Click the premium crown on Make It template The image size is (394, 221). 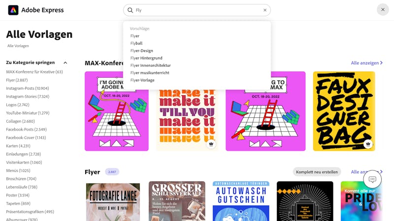pyautogui.click(x=211, y=144)
